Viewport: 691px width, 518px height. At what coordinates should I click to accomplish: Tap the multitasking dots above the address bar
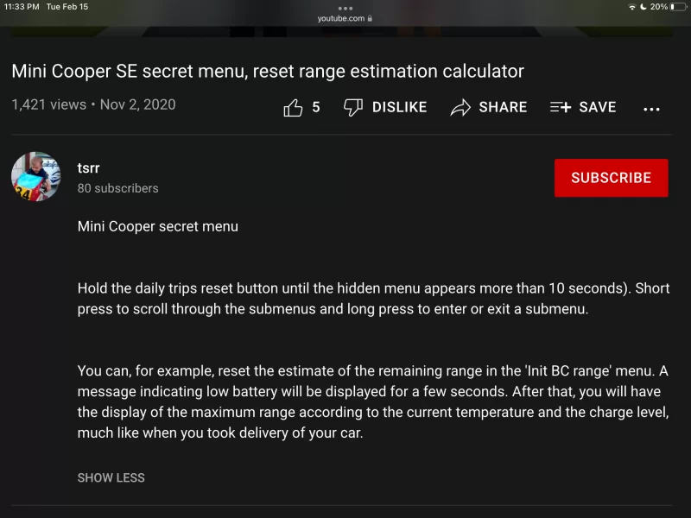pyautogui.click(x=345, y=8)
